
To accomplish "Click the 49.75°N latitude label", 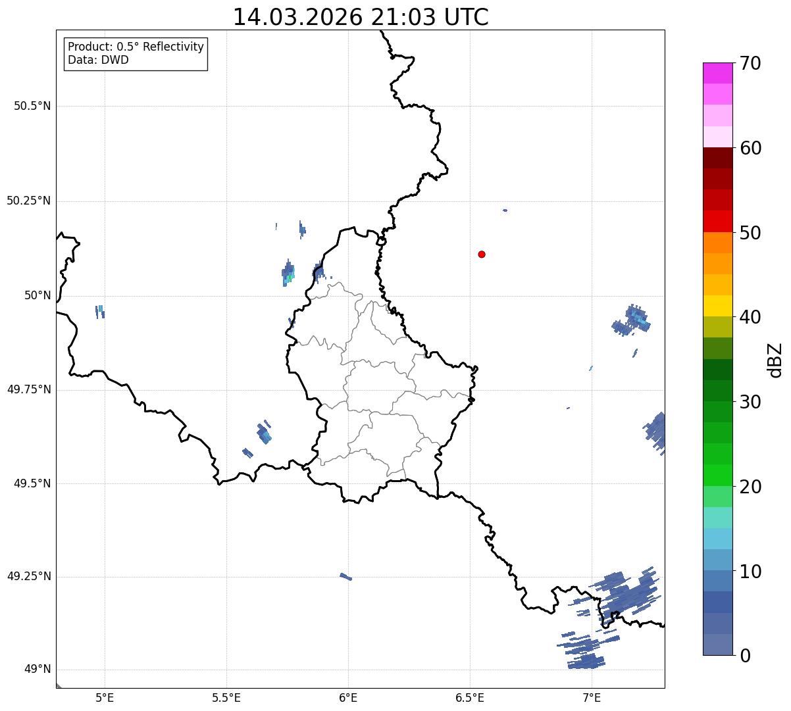I will pos(28,389).
